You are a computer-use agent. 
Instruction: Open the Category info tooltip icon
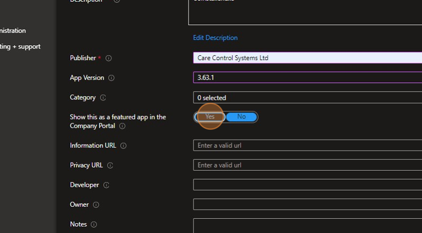pos(103,98)
